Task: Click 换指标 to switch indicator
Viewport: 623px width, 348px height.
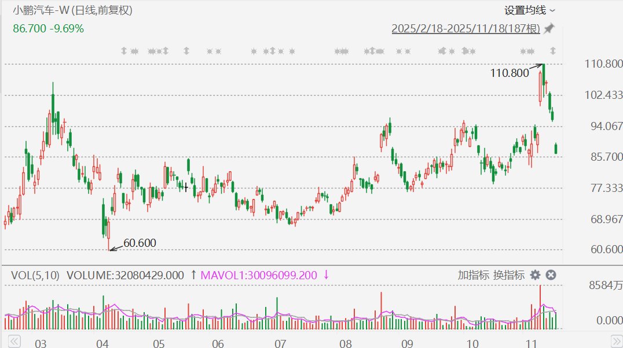Action: [509, 275]
